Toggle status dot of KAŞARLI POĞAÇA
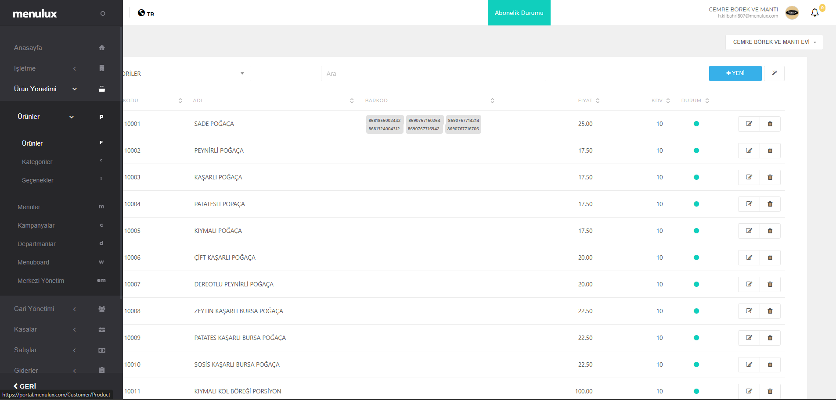 tap(696, 177)
